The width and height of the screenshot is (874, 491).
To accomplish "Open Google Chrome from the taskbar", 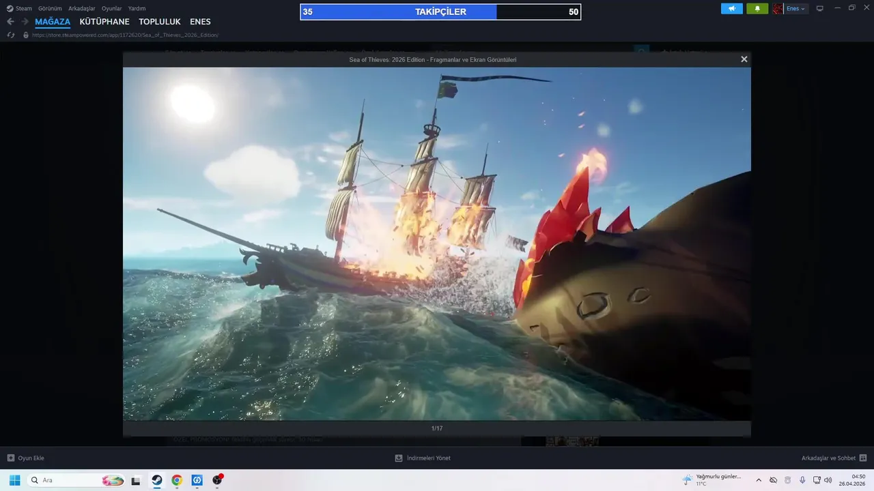I will [177, 480].
